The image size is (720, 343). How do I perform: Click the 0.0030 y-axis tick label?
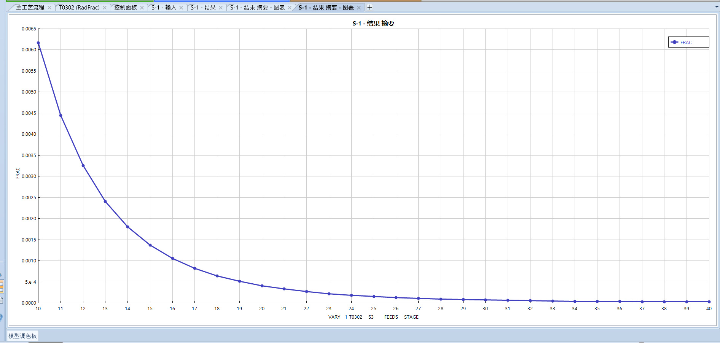click(29, 176)
